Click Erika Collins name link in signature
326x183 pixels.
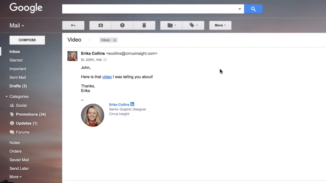tap(119, 104)
